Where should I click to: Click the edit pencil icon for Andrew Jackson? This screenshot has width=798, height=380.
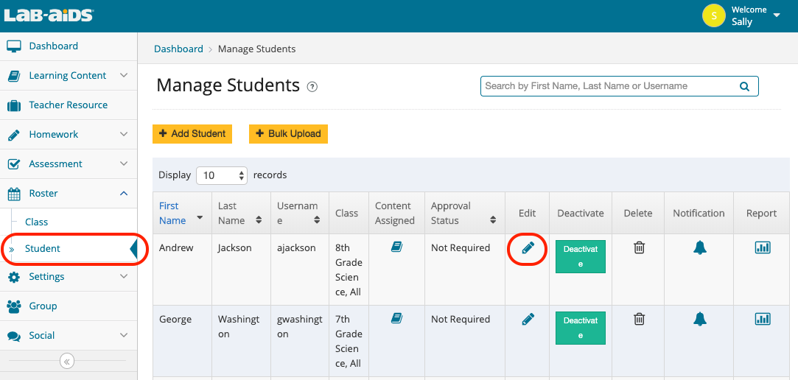(528, 248)
